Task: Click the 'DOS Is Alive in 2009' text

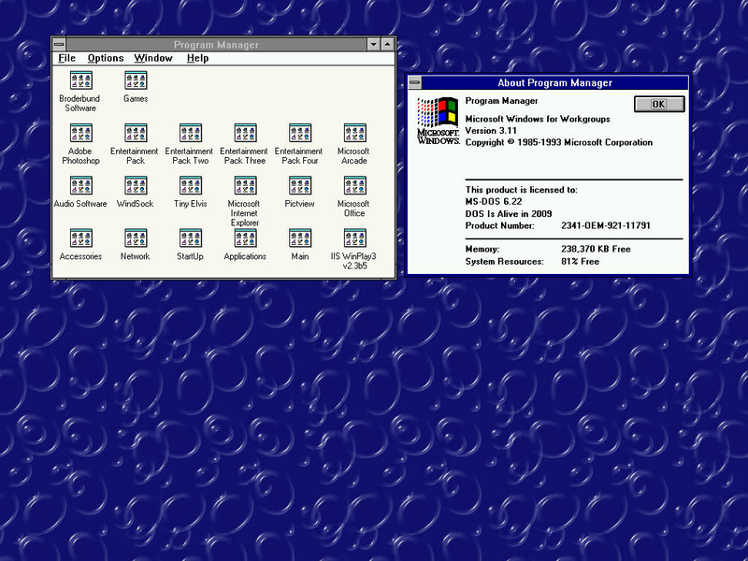Action: (509, 214)
